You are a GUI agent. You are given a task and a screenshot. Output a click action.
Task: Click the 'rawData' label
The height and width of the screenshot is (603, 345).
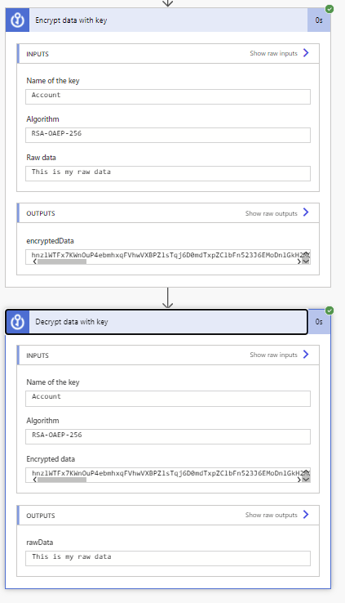tap(39, 543)
